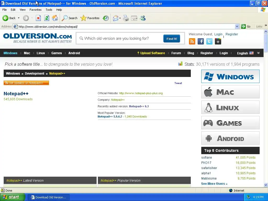The width and height of the screenshot is (268, 201).
Task: Click the Edit page toolbar icon
Action: point(134,18)
